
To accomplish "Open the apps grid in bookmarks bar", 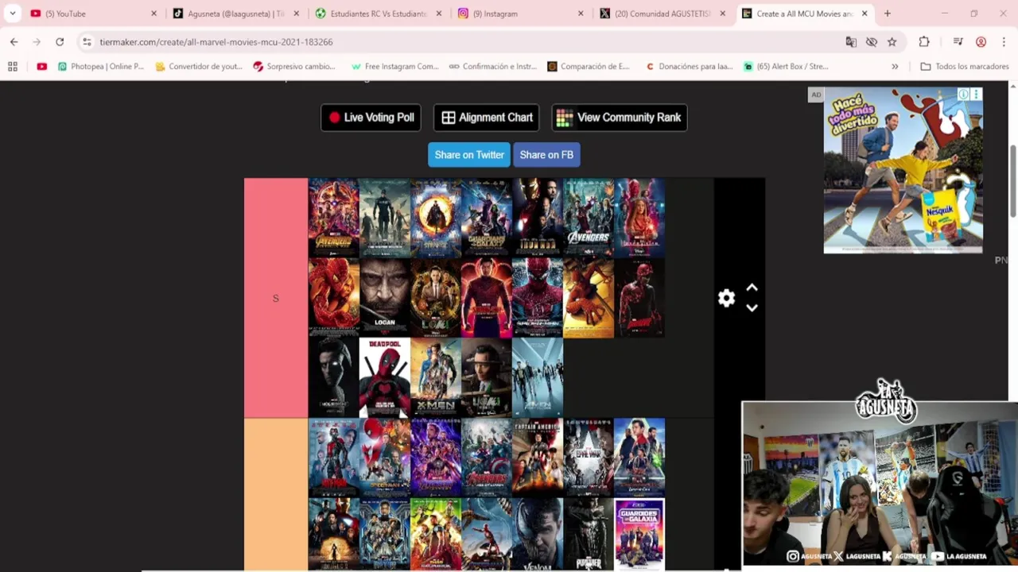I will [x=13, y=67].
